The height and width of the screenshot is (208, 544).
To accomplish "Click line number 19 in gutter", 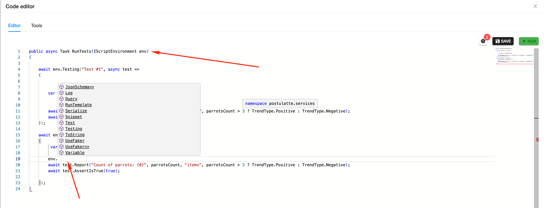I will point(18,159).
